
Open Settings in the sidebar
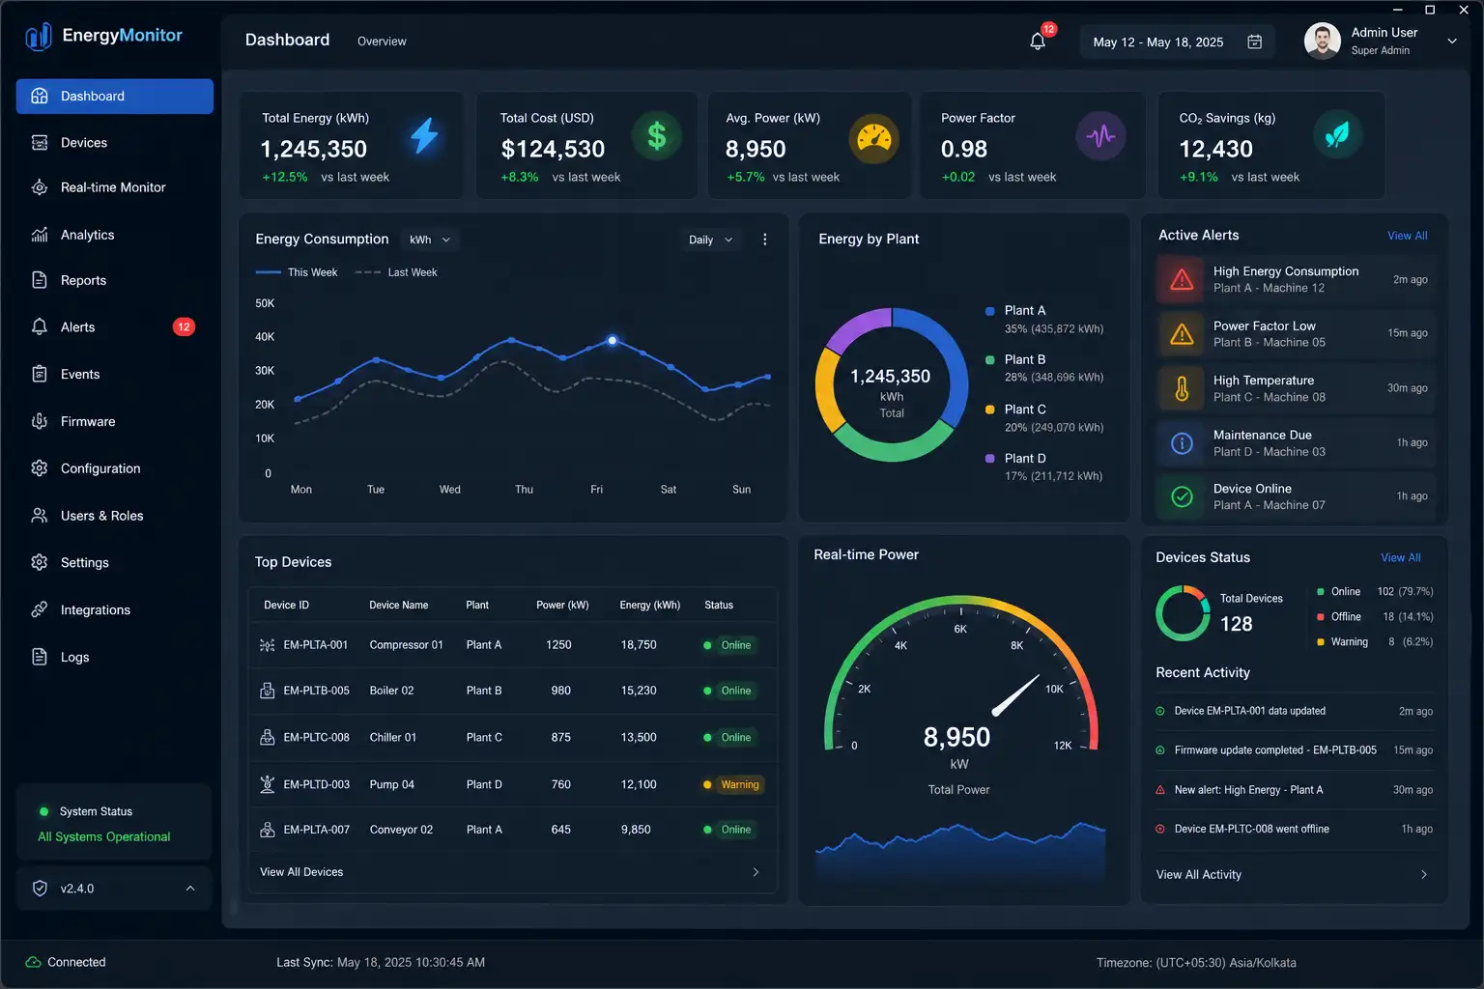115,563
